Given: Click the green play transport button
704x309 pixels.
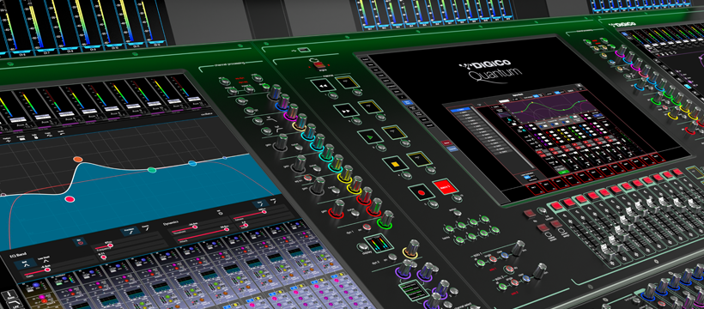Looking at the screenshot, I should (370, 136).
